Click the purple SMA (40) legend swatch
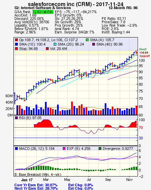The height and width of the screenshot is (190, 151). (x=94, y=44)
